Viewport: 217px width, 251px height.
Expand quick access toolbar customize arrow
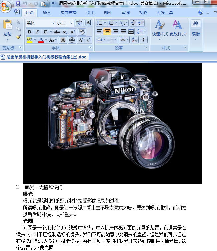coord(53,4)
